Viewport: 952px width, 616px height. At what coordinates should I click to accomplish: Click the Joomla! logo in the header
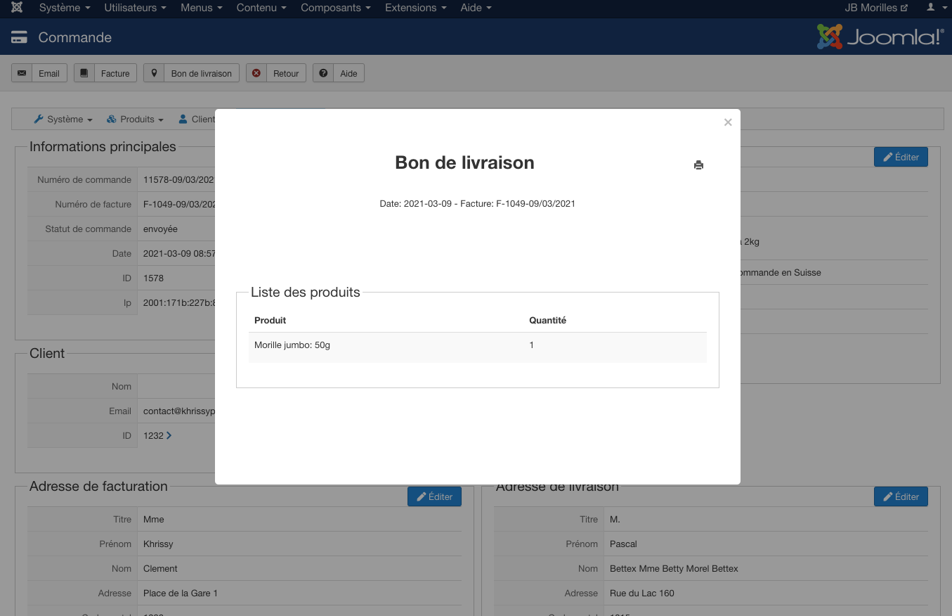(880, 37)
